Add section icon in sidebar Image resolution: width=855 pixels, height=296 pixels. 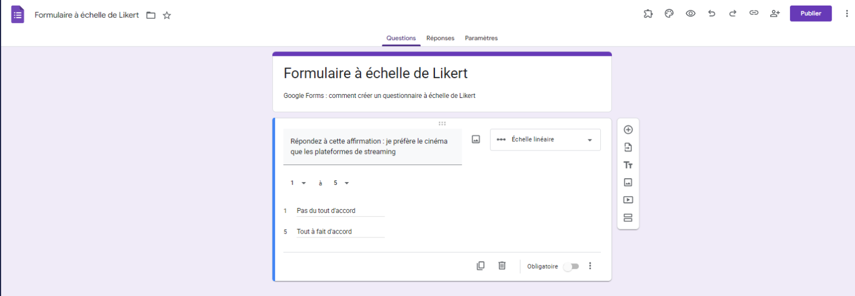[x=628, y=217]
